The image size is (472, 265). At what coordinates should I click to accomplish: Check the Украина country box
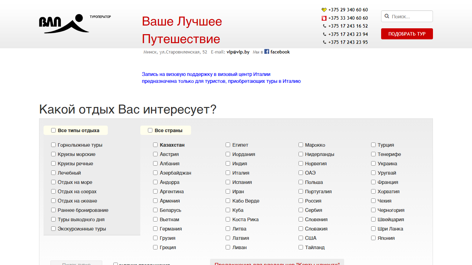[374, 164]
